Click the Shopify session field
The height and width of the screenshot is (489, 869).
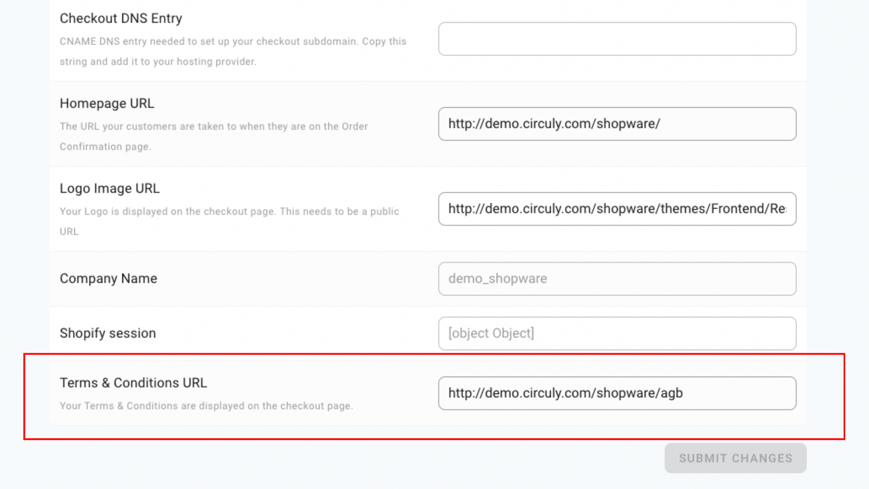[617, 333]
